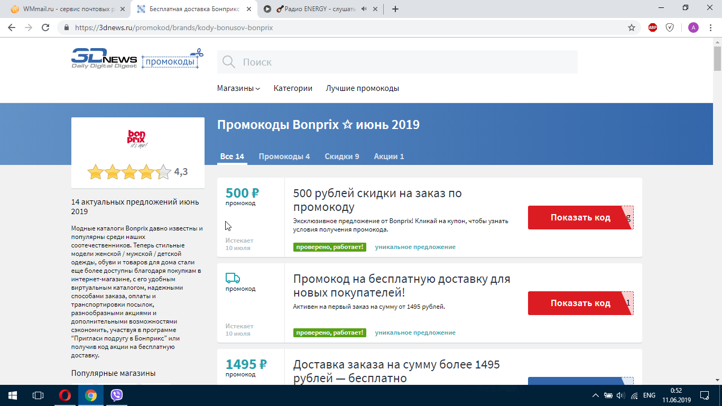Viewport: 722px width, 406px height.
Task: Open Opera from the taskbar
Action: click(x=65, y=395)
